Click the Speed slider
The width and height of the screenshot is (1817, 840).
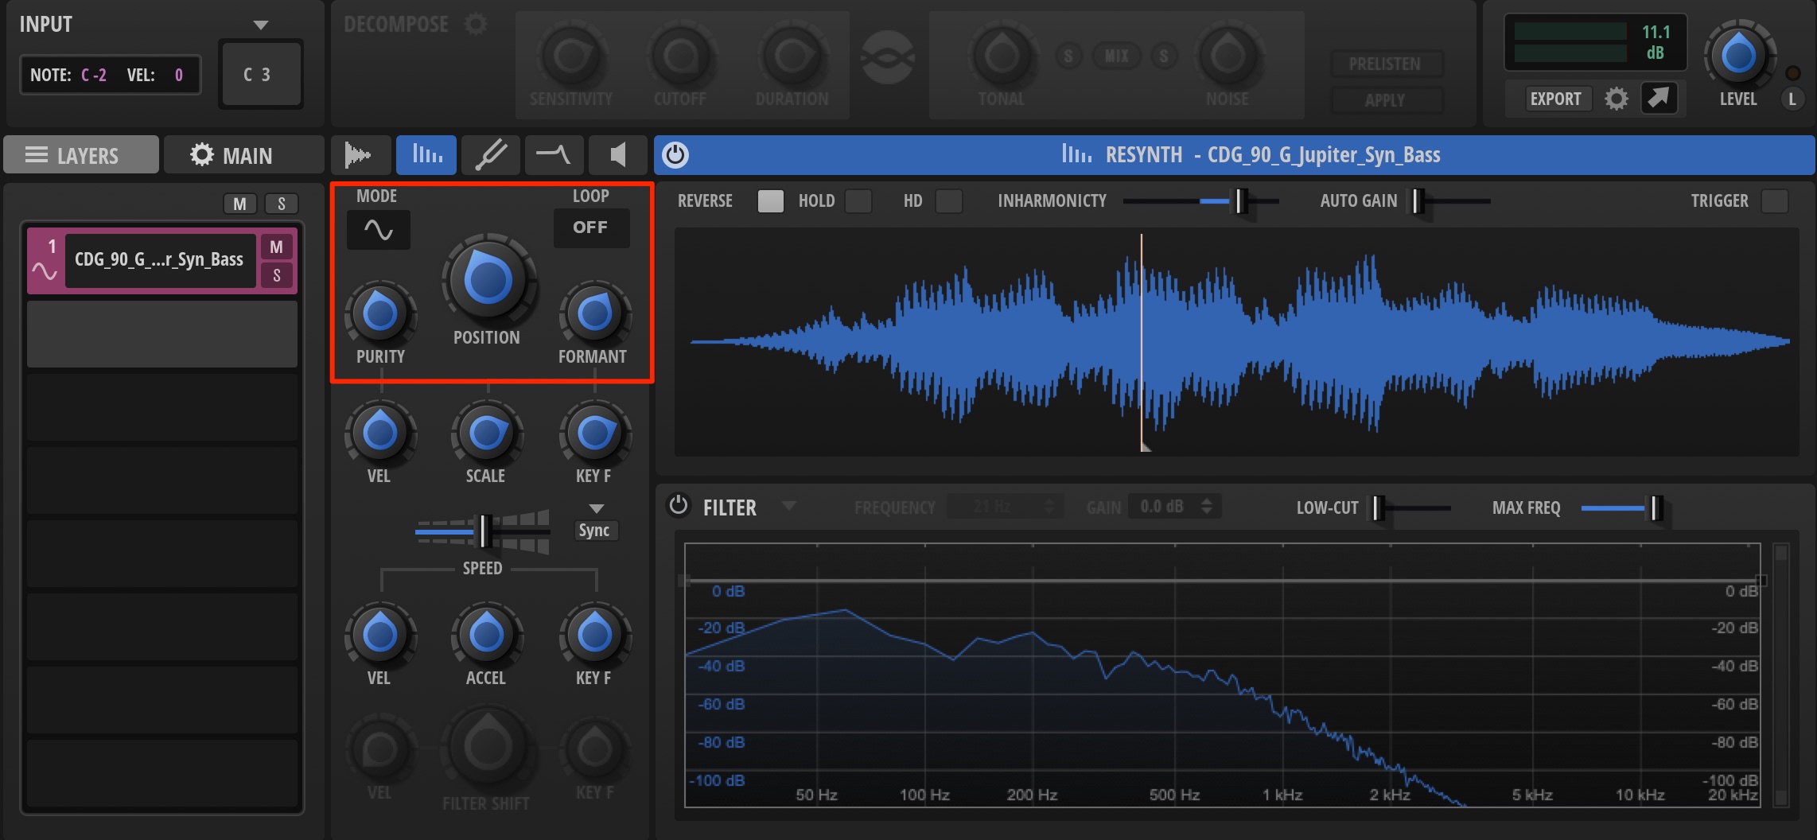[x=482, y=531]
